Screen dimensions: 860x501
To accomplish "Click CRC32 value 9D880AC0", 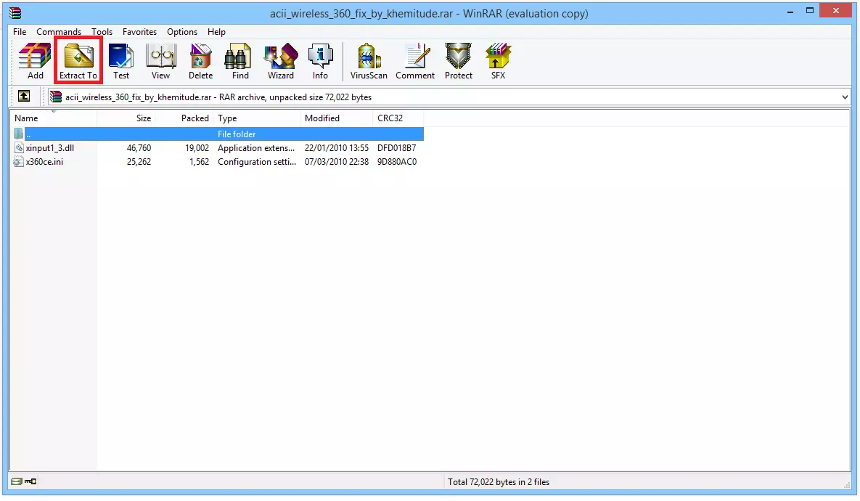I will [x=397, y=162].
